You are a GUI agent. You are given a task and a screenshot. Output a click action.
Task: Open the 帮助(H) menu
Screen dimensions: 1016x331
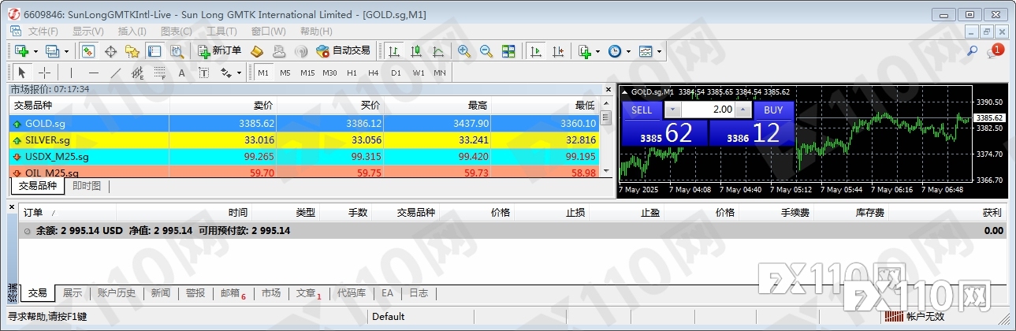(x=315, y=32)
